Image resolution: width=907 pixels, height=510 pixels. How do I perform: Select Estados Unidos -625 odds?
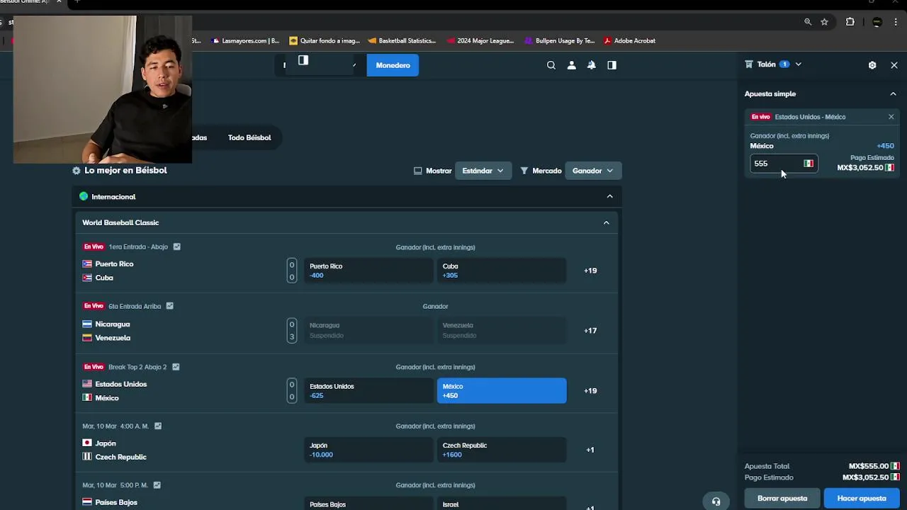tap(368, 391)
